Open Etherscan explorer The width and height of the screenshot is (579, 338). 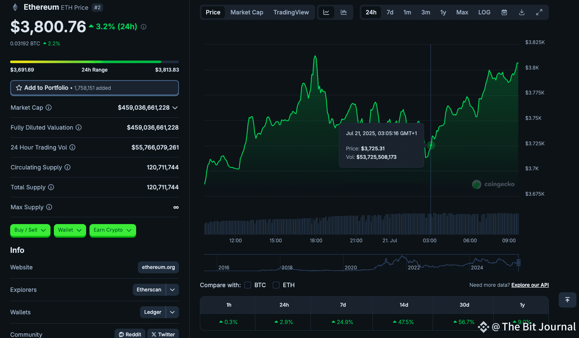149,290
